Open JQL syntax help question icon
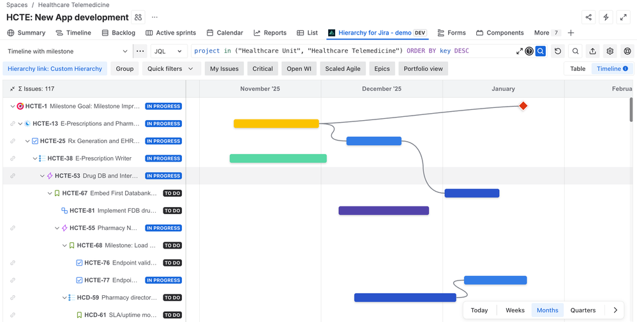Image resolution: width=637 pixels, height=322 pixels. pyautogui.click(x=529, y=51)
